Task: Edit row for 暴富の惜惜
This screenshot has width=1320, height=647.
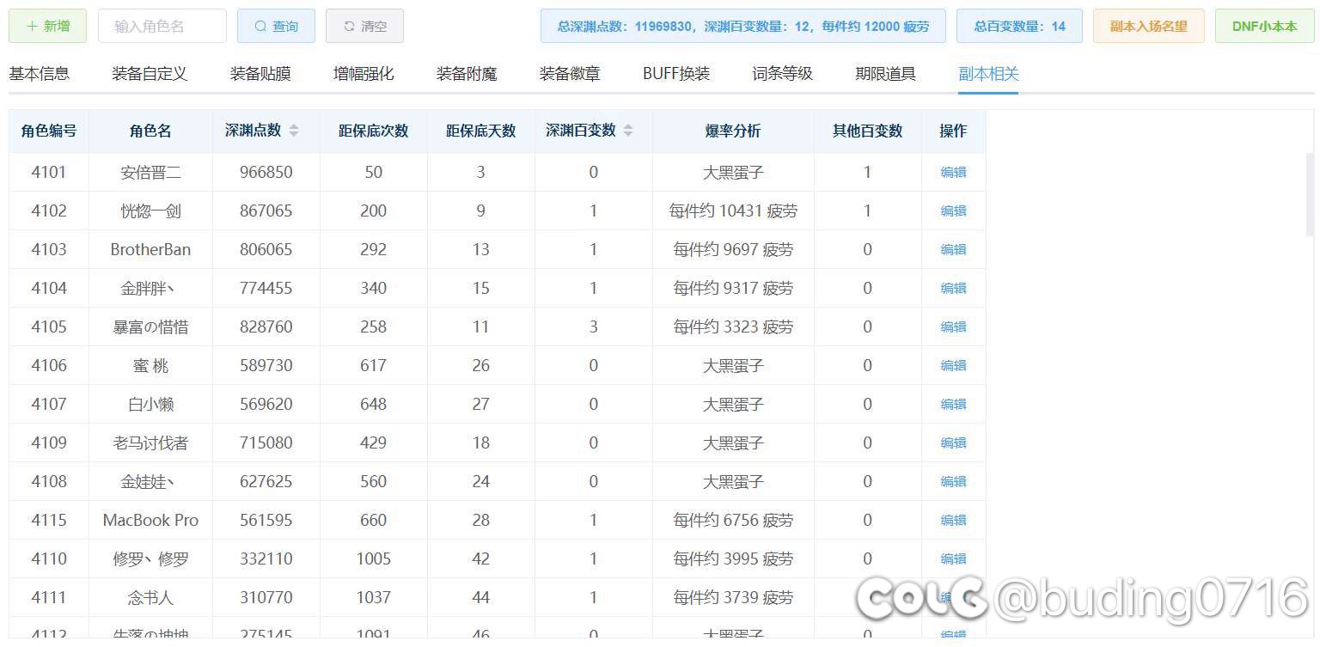Action: [953, 327]
